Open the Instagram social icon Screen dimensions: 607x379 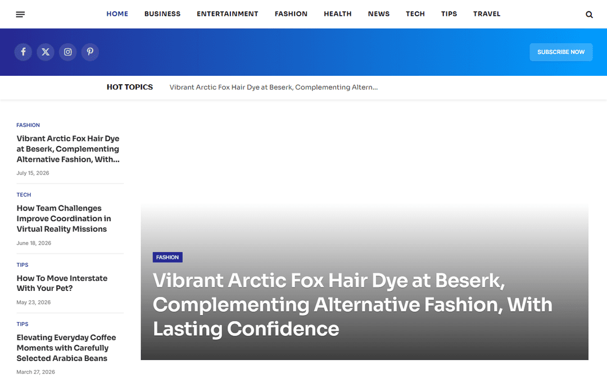click(68, 52)
